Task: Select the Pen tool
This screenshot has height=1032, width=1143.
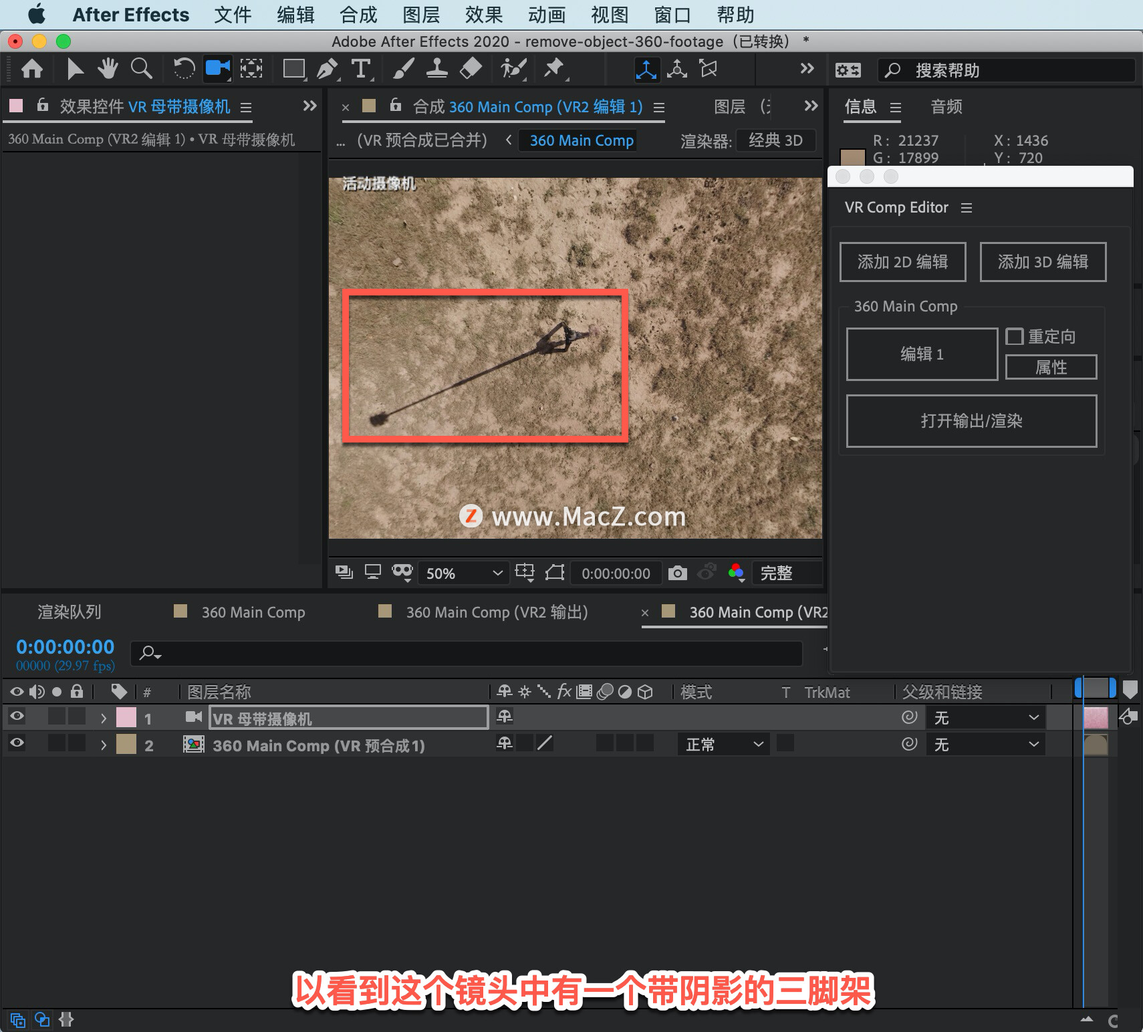Action: [x=327, y=69]
